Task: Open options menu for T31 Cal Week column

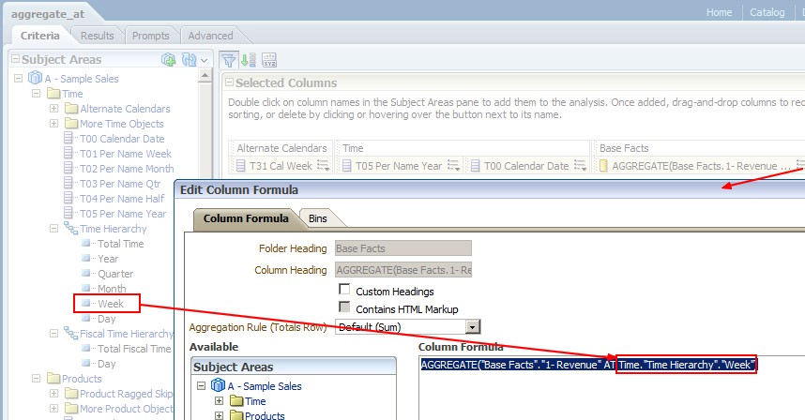Action: [x=323, y=166]
